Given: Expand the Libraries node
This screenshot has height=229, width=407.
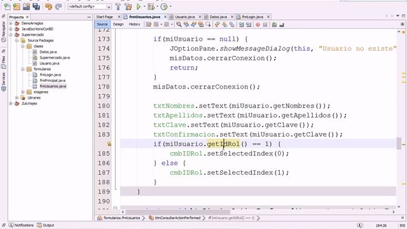Looking at the screenshot, I should click(x=17, y=97).
